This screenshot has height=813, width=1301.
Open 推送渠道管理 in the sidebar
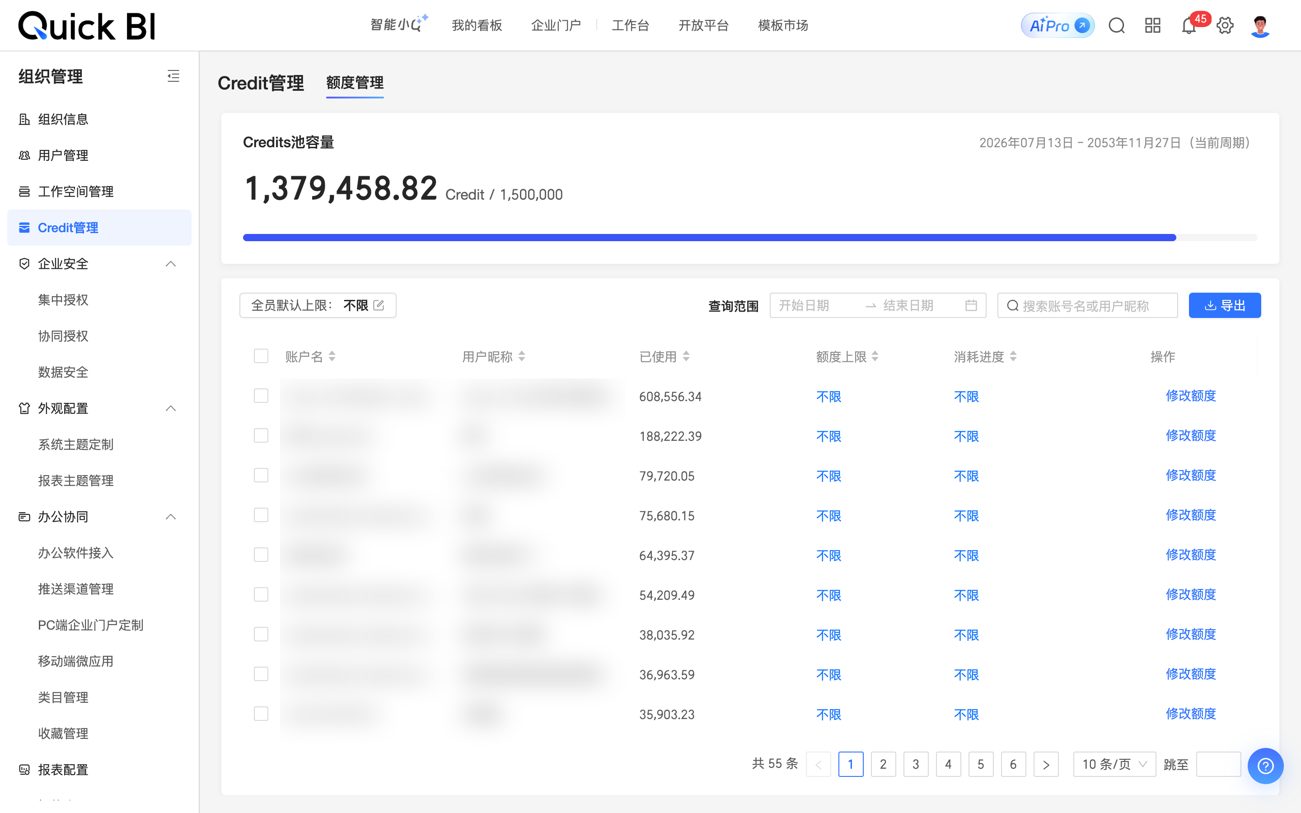point(75,589)
